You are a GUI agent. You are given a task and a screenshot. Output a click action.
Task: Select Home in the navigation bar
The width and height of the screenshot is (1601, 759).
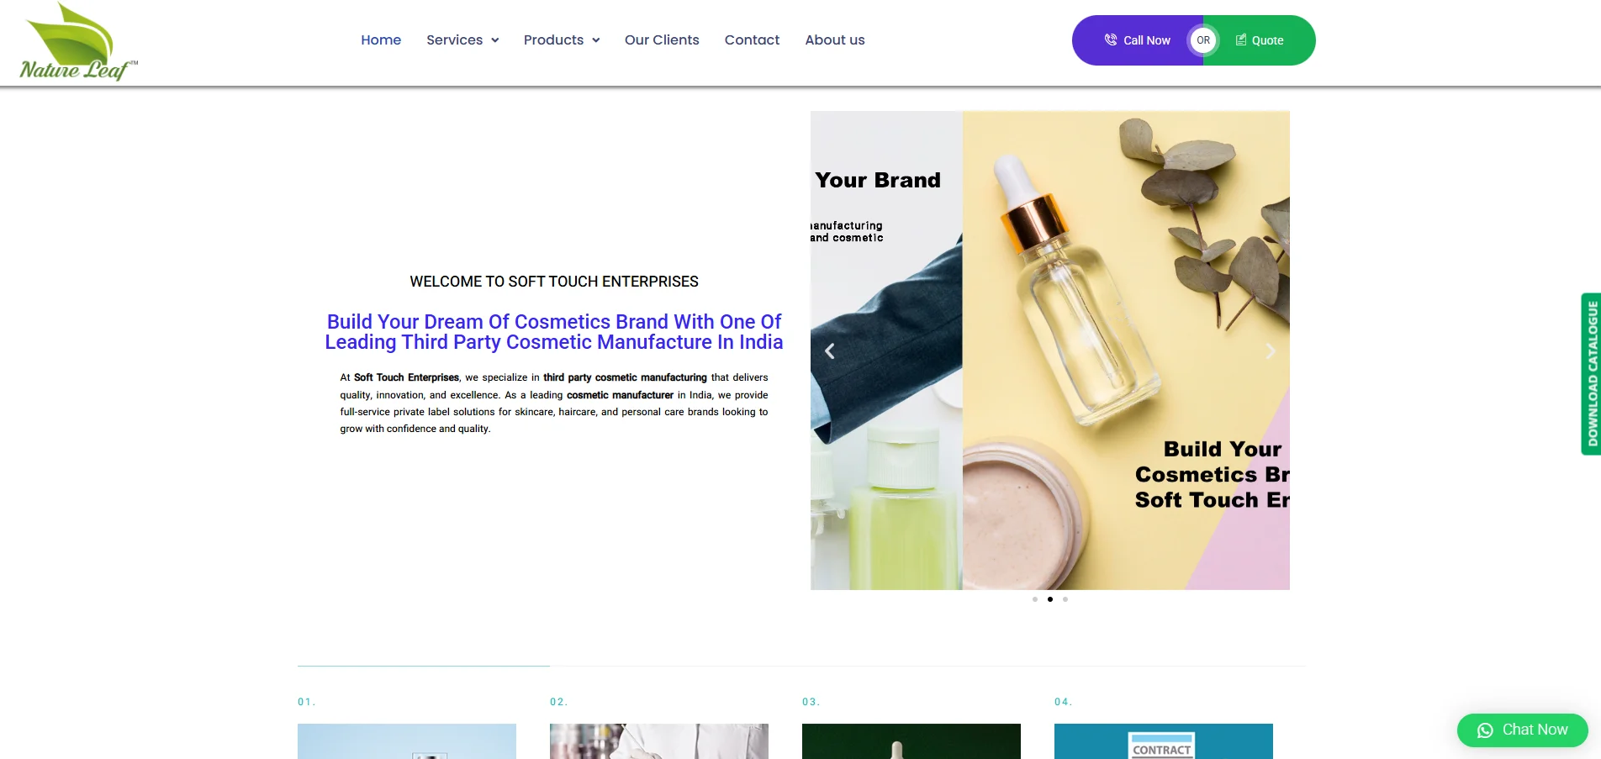(381, 40)
